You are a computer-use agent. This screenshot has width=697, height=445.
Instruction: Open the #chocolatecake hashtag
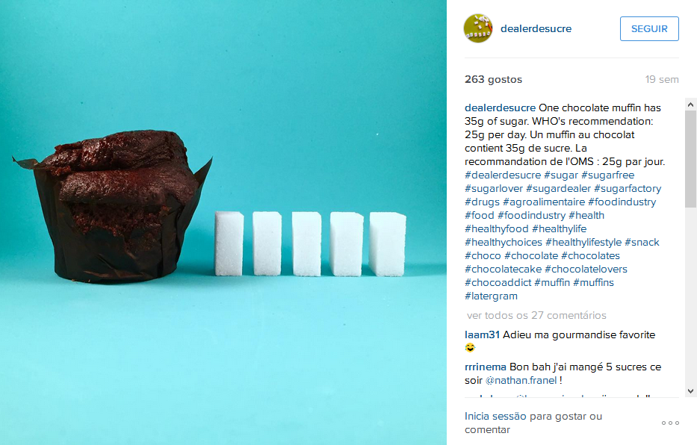[504, 269]
